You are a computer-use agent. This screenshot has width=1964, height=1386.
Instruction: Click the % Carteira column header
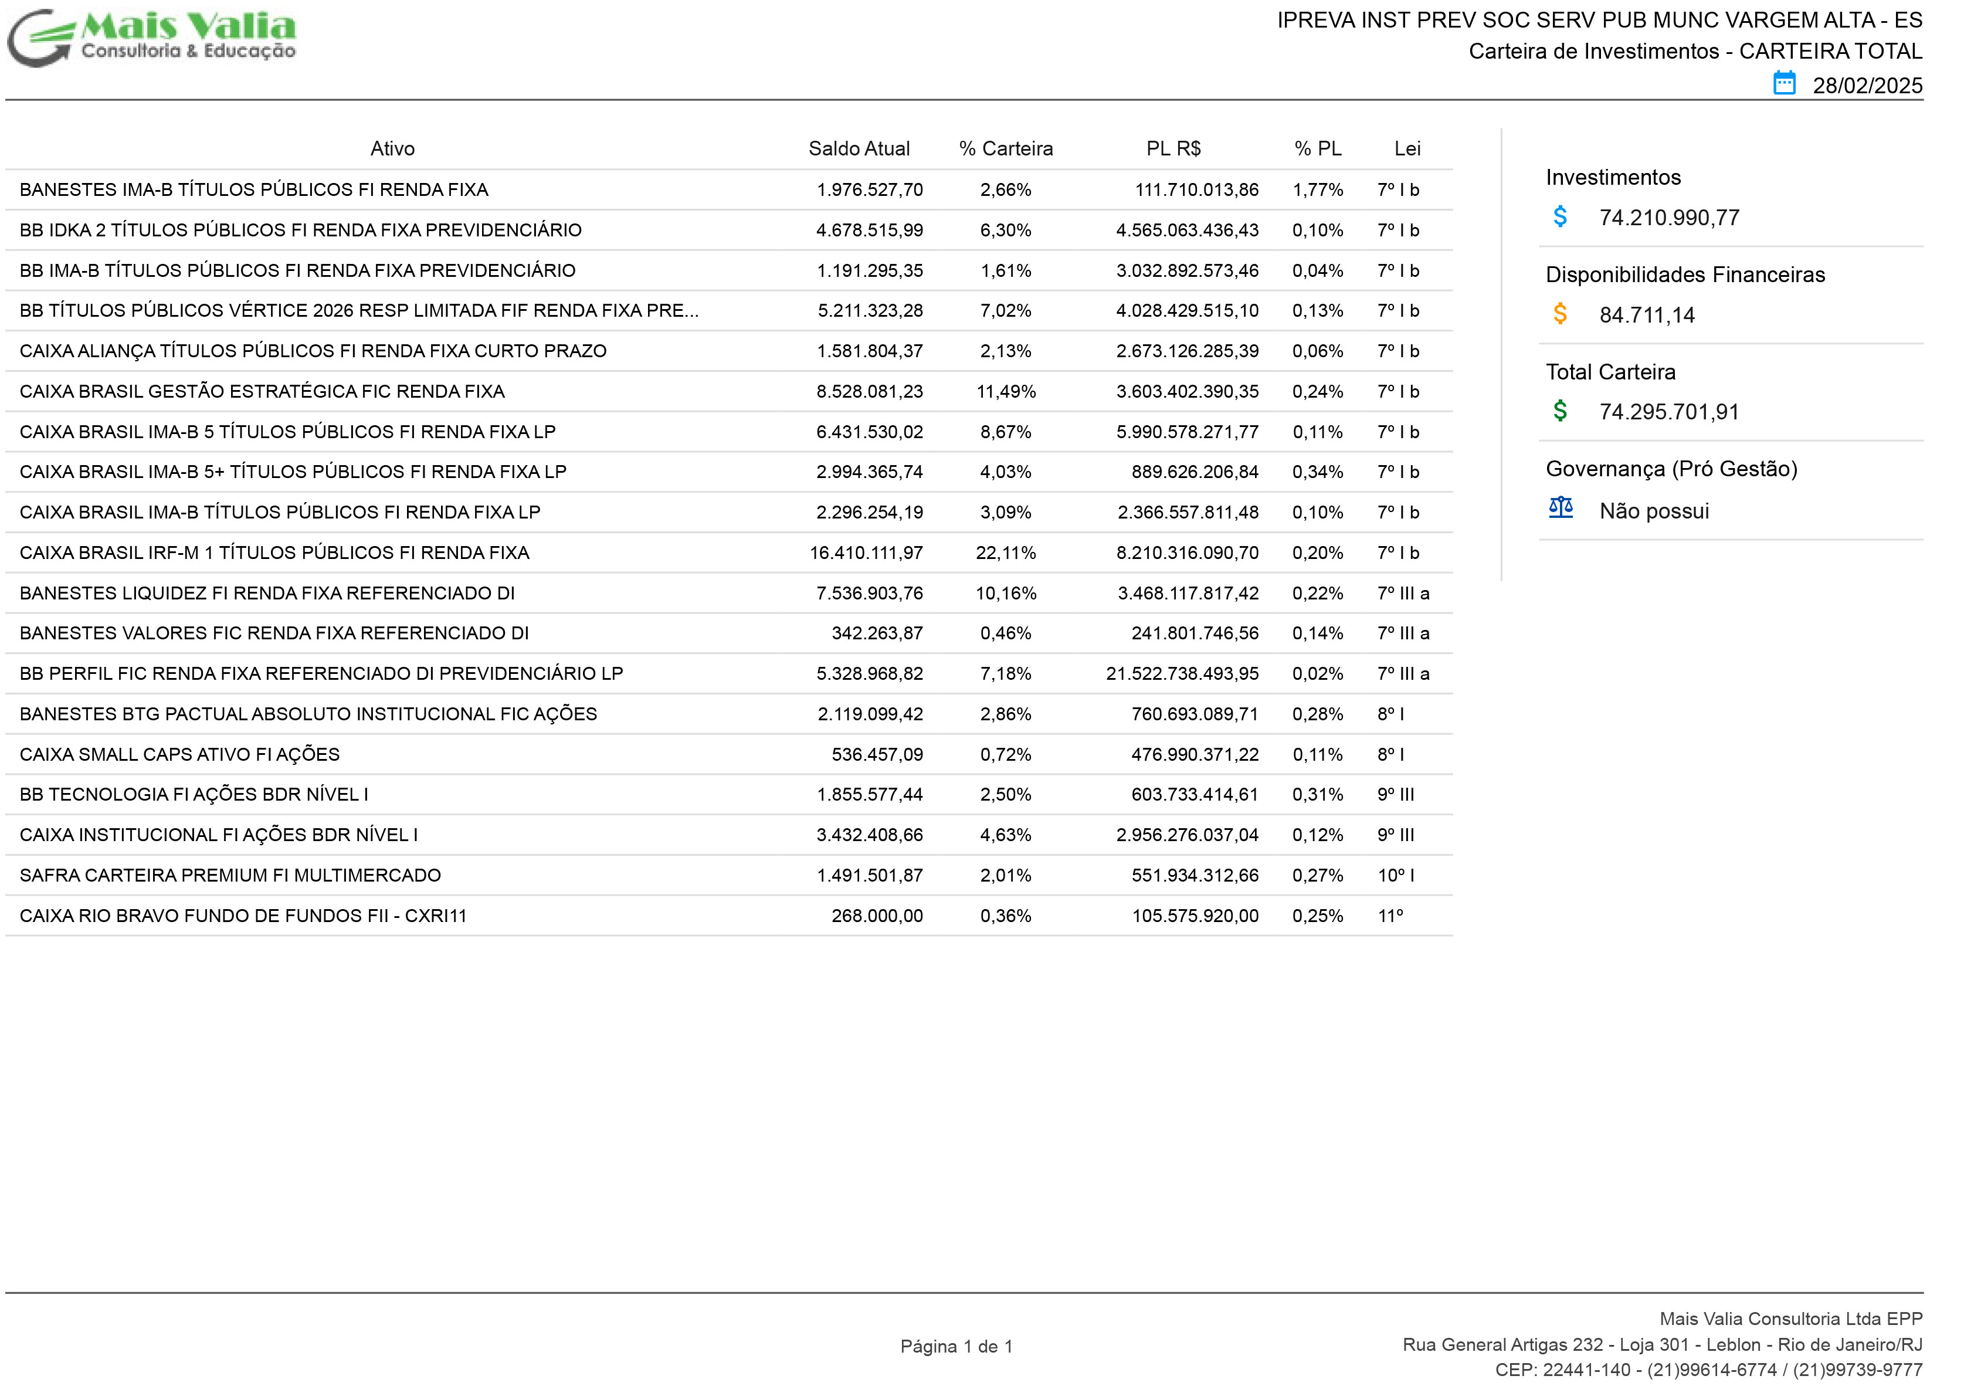click(1006, 149)
